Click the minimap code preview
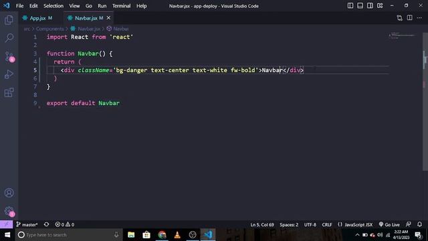The width and height of the screenshot is (428, 241). (x=403, y=35)
